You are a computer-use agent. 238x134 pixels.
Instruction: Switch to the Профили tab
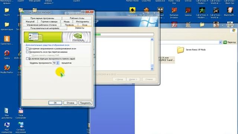click(70, 25)
